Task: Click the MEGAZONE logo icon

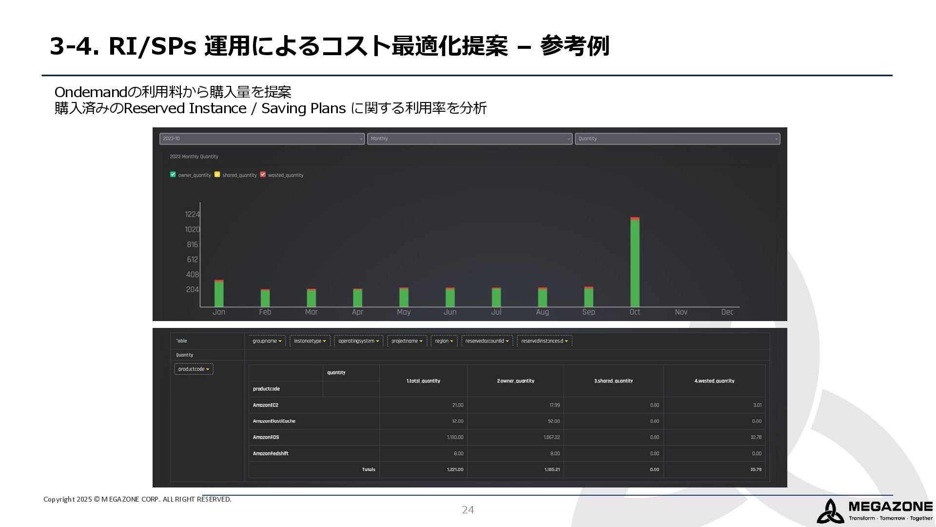Action: click(x=830, y=511)
